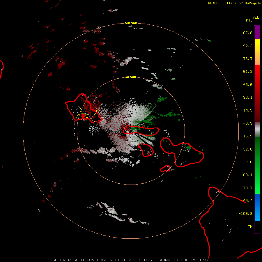Click the -63.1 legend value
This screenshot has width=262, height=262.
tap(247, 175)
